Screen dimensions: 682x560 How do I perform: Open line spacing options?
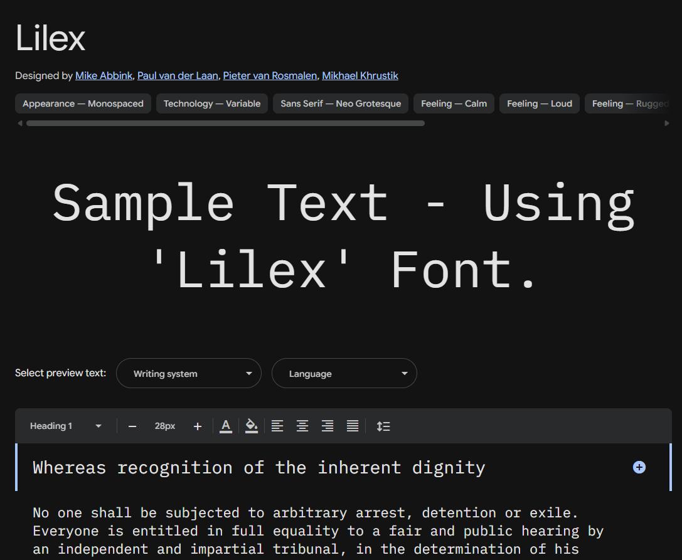tap(383, 426)
